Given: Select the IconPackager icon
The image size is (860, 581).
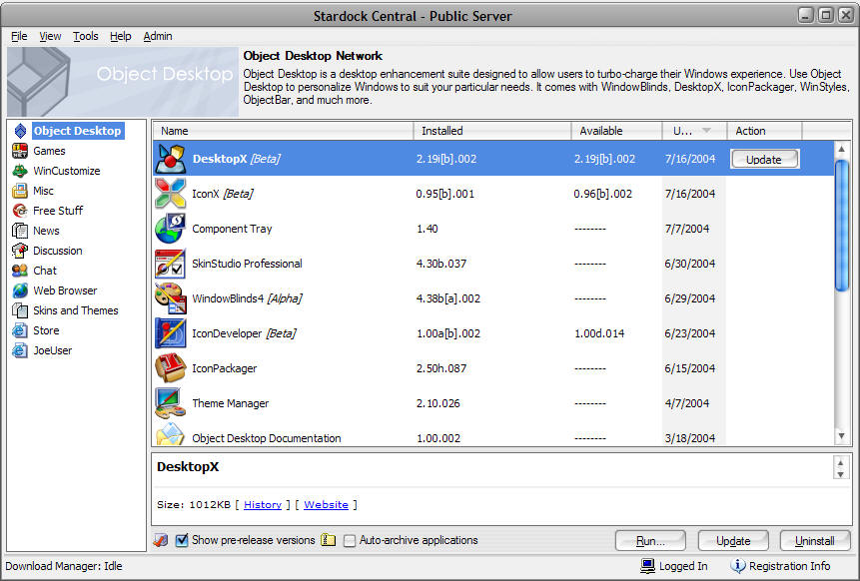Looking at the screenshot, I should [x=171, y=368].
